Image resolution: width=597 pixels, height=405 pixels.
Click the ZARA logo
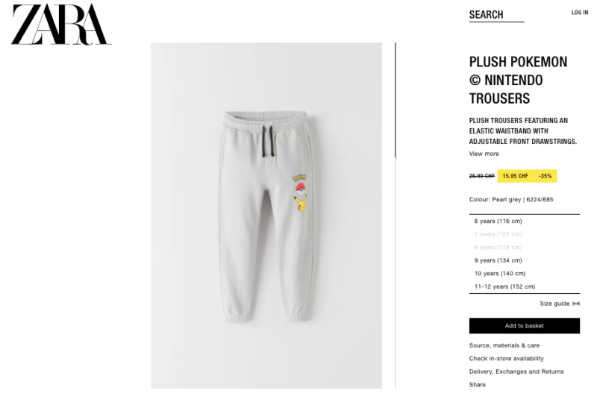coord(61,25)
